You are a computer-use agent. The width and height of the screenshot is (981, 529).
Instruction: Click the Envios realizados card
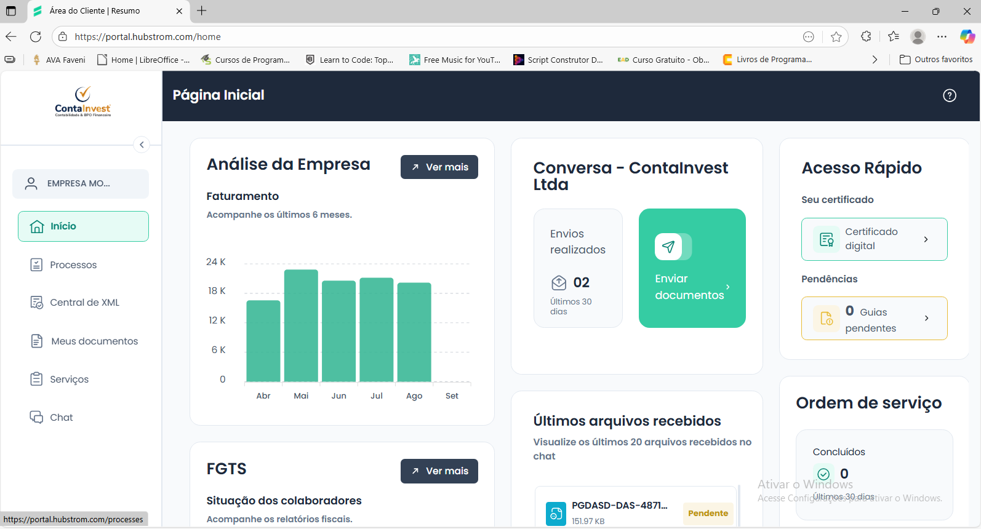[578, 268]
